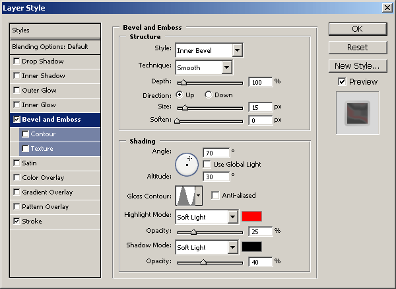The image size is (396, 289).
Task: Click the Angle direction dial
Action: click(x=187, y=163)
